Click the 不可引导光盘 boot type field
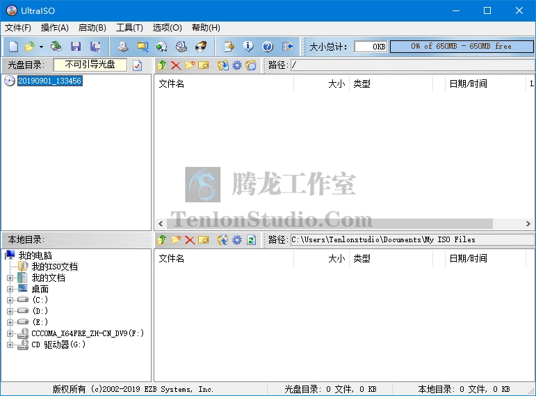 click(x=90, y=65)
